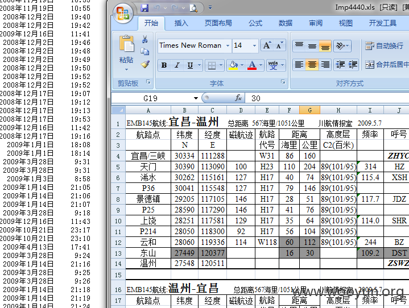Expand the Customize Quick Access Toolbar arrow

point(210,8)
